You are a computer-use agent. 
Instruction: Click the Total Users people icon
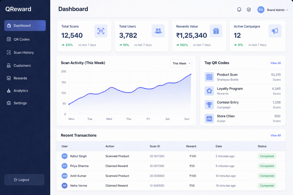coord(158,31)
